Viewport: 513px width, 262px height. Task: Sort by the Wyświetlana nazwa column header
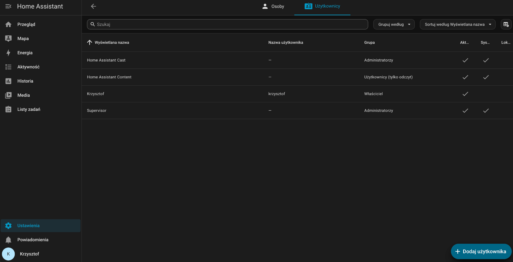pyautogui.click(x=112, y=43)
